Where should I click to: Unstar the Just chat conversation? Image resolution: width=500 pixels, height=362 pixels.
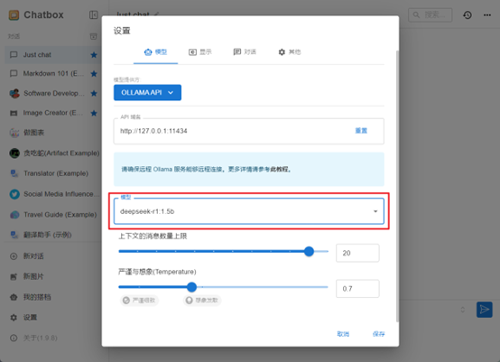click(x=94, y=55)
